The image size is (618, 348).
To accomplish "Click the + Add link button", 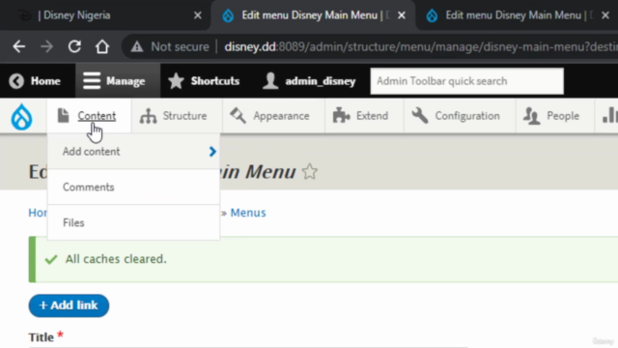I will (x=69, y=305).
